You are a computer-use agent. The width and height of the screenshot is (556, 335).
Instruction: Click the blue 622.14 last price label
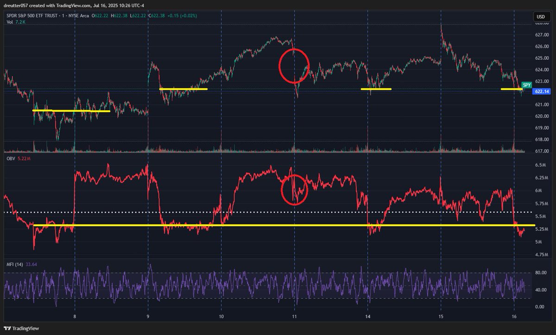pyautogui.click(x=541, y=92)
